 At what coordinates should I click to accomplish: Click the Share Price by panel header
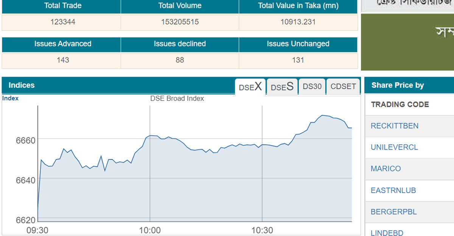tap(398, 85)
